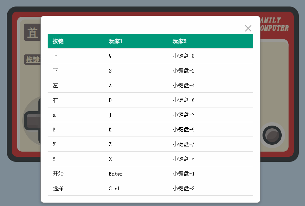Select the 右 row label
Viewport: 305px width, 206px height.
pos(55,100)
